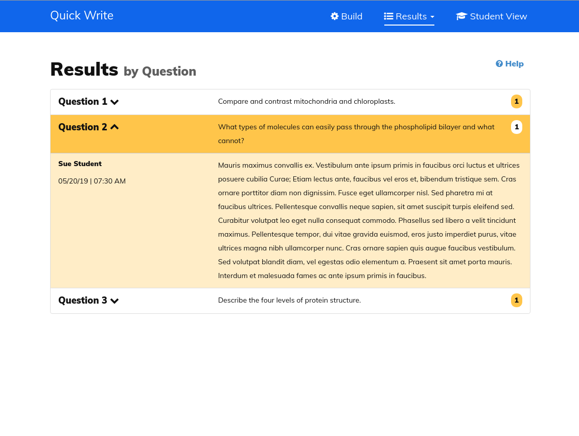Click the Question 2 response count badge

pos(516,127)
